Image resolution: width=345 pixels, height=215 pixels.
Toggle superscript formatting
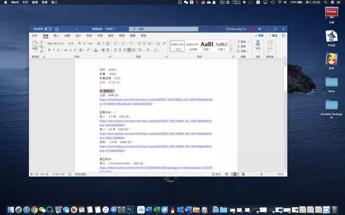click(x=75, y=50)
